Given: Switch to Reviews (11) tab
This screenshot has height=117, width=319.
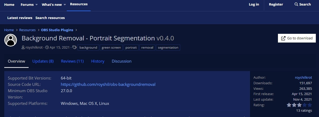Looking at the screenshot, I should (x=72, y=61).
